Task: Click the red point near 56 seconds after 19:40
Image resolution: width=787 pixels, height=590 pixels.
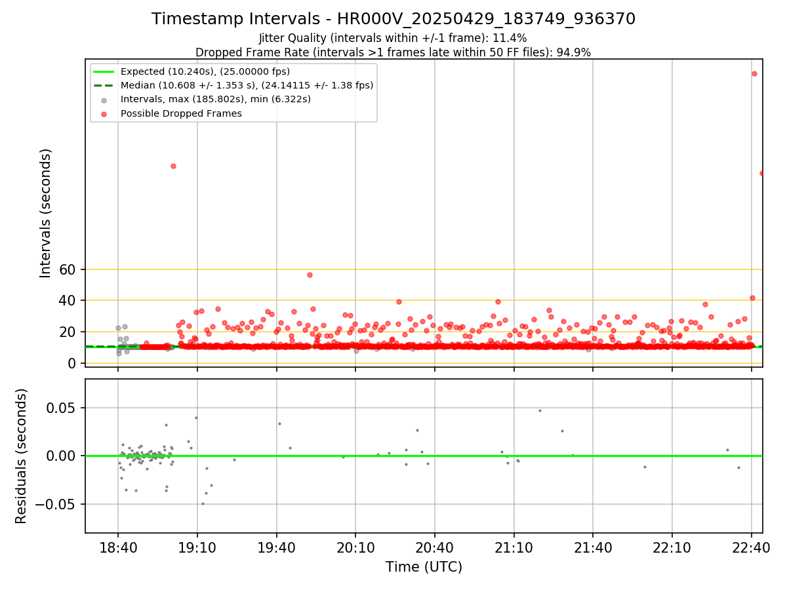Action: [310, 275]
